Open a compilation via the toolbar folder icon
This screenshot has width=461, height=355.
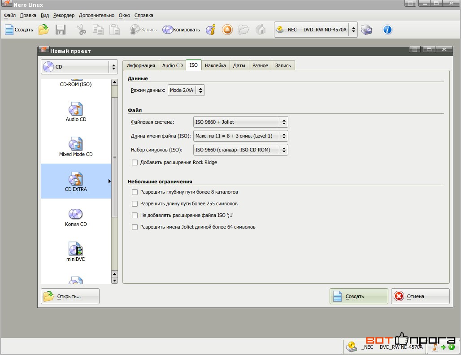[44, 30]
